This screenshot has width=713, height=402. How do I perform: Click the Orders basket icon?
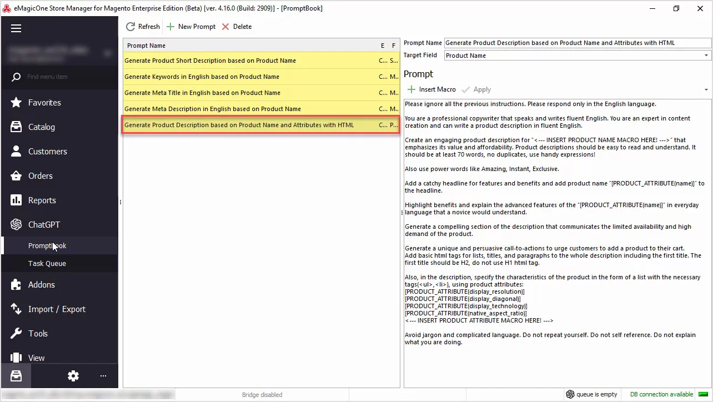click(x=16, y=175)
